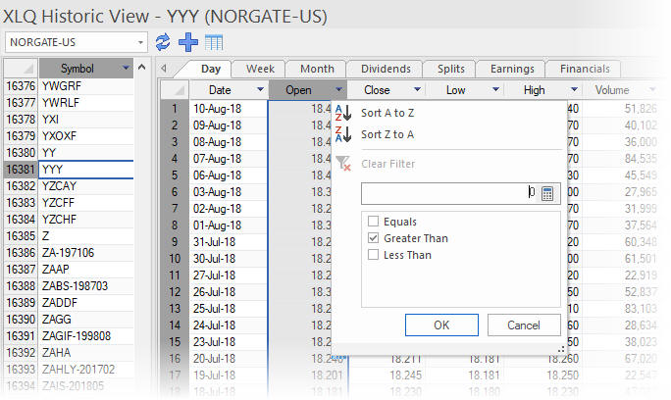The width and height of the screenshot is (671, 400).
Task: Select symbol ZAGIF-199808 in the list
Action: click(x=85, y=336)
